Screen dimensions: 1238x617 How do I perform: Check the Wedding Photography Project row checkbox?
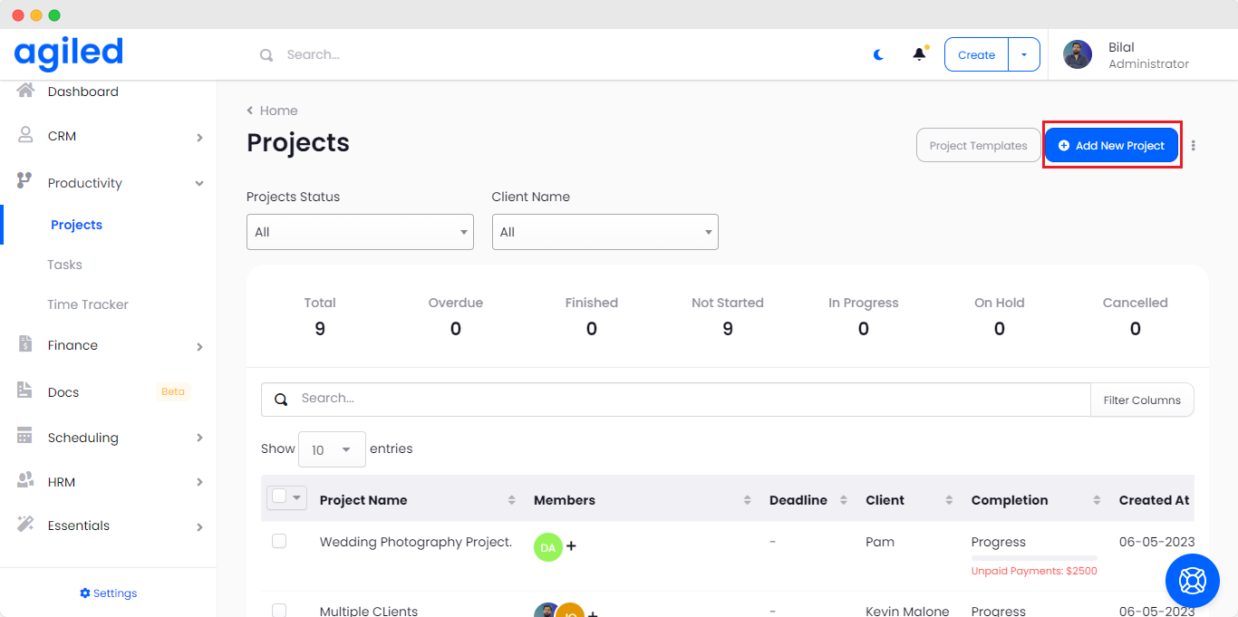[x=279, y=541]
